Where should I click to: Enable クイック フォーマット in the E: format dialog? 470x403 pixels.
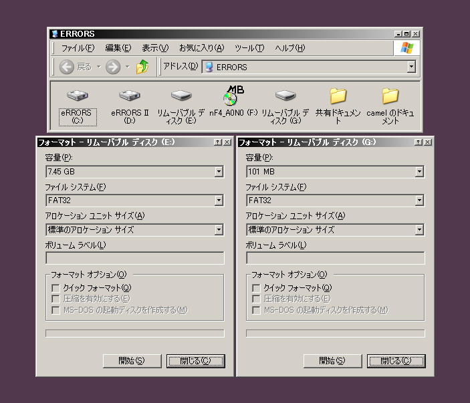pos(56,288)
